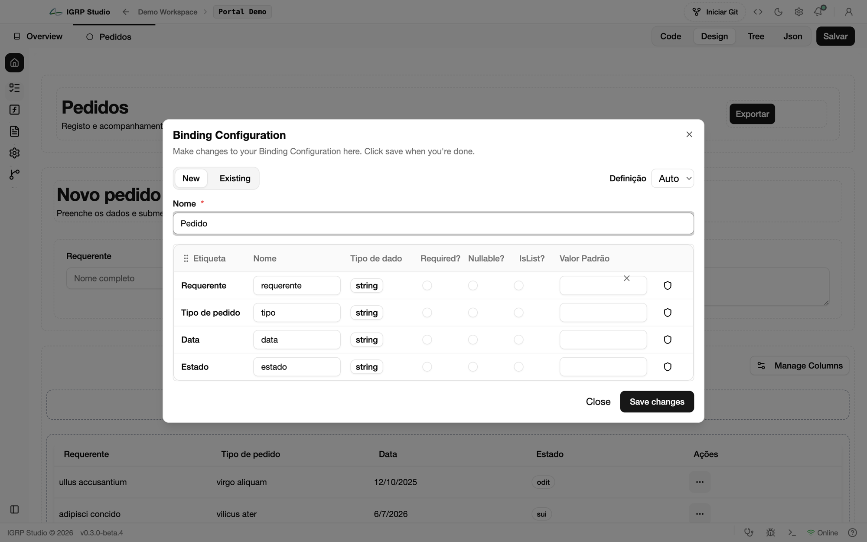Open data type string for Data row
This screenshot has height=542, width=867.
(367, 340)
